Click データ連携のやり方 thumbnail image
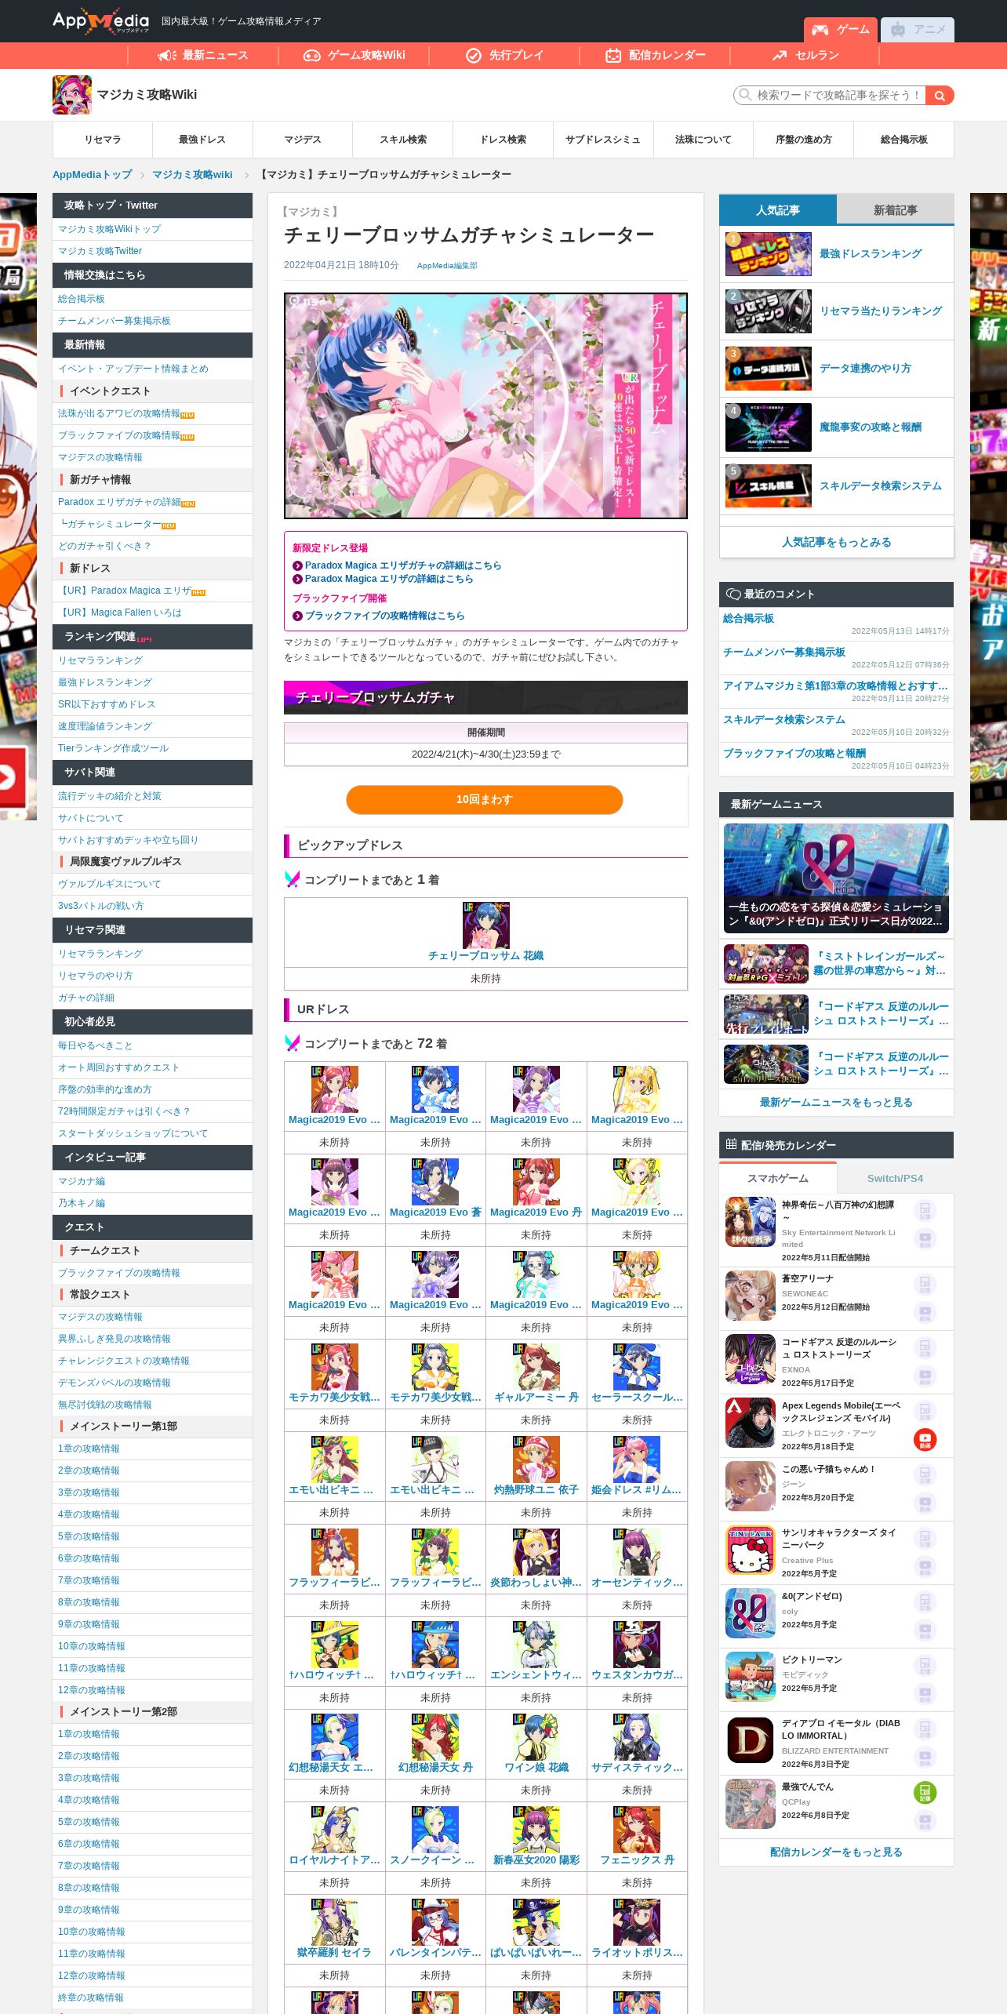Viewport: 1007px width, 2014px height. (x=769, y=369)
